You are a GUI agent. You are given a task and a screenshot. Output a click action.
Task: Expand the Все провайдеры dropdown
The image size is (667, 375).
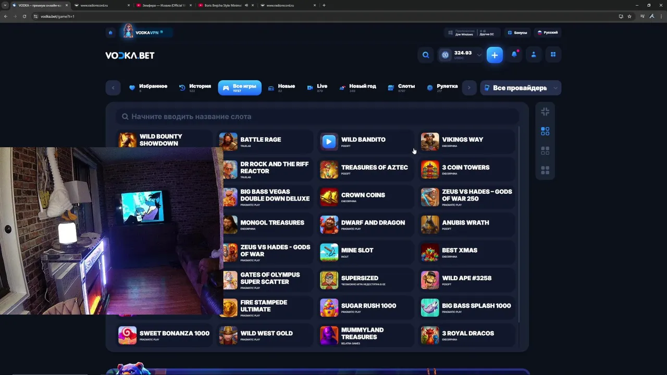[521, 88]
